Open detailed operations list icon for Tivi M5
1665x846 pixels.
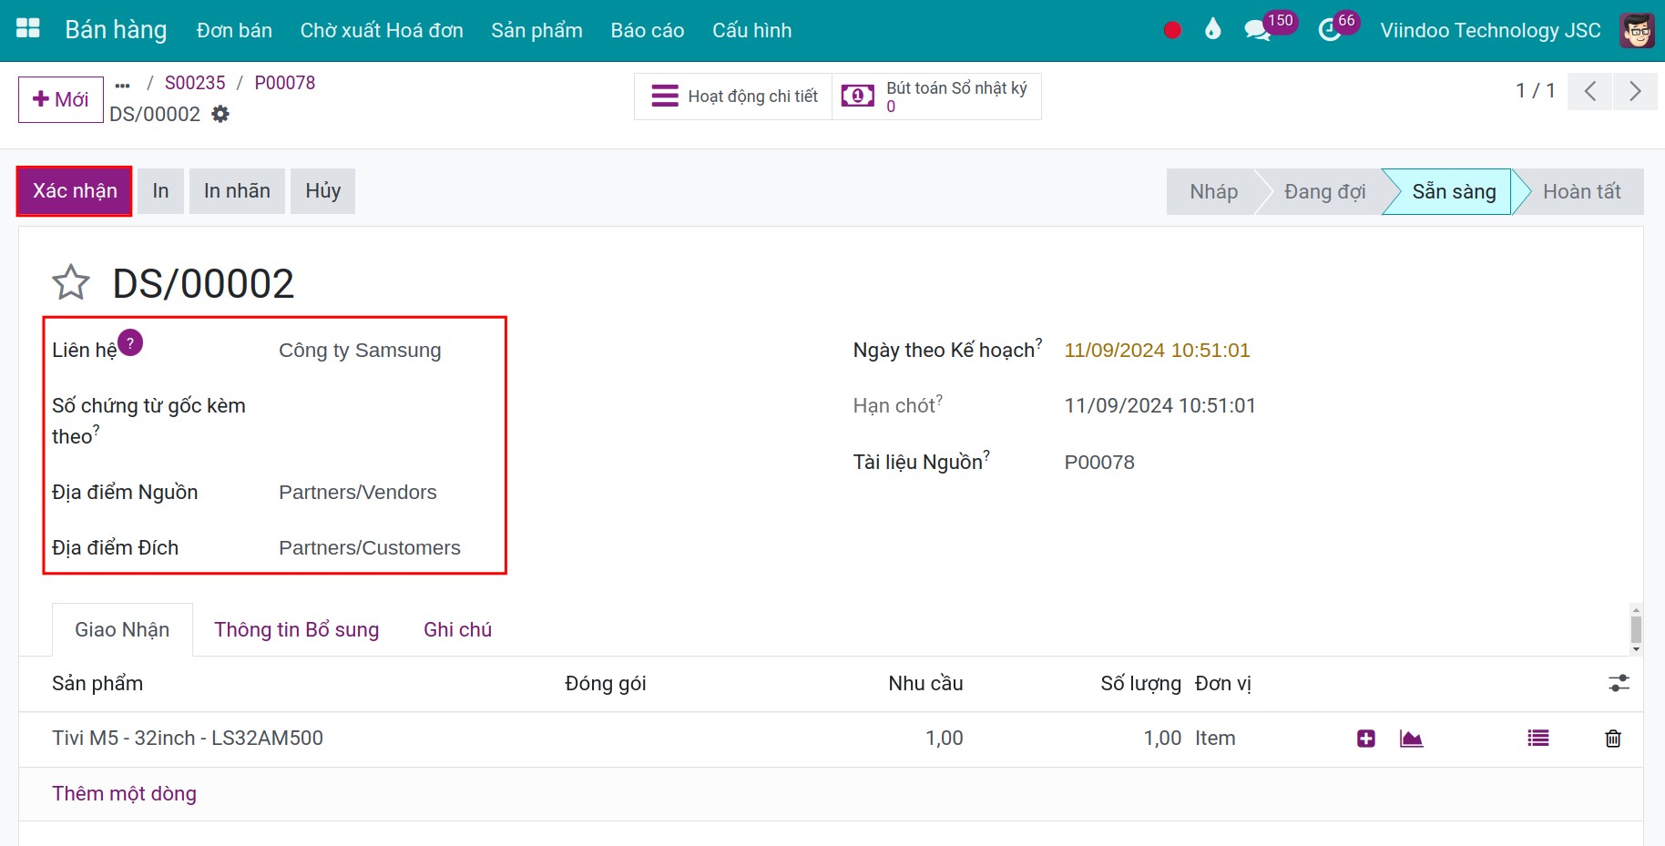point(1538,739)
